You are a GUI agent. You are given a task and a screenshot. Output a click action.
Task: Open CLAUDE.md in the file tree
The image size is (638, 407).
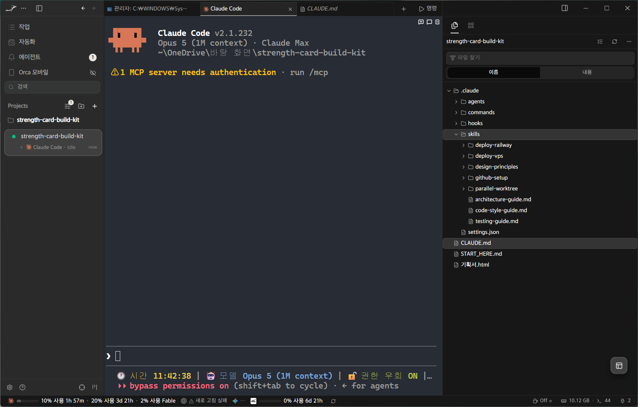[540, 243]
